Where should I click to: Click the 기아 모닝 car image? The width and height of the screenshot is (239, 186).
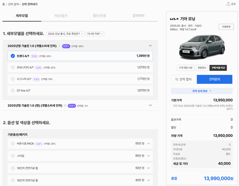pyautogui.click(x=202, y=47)
